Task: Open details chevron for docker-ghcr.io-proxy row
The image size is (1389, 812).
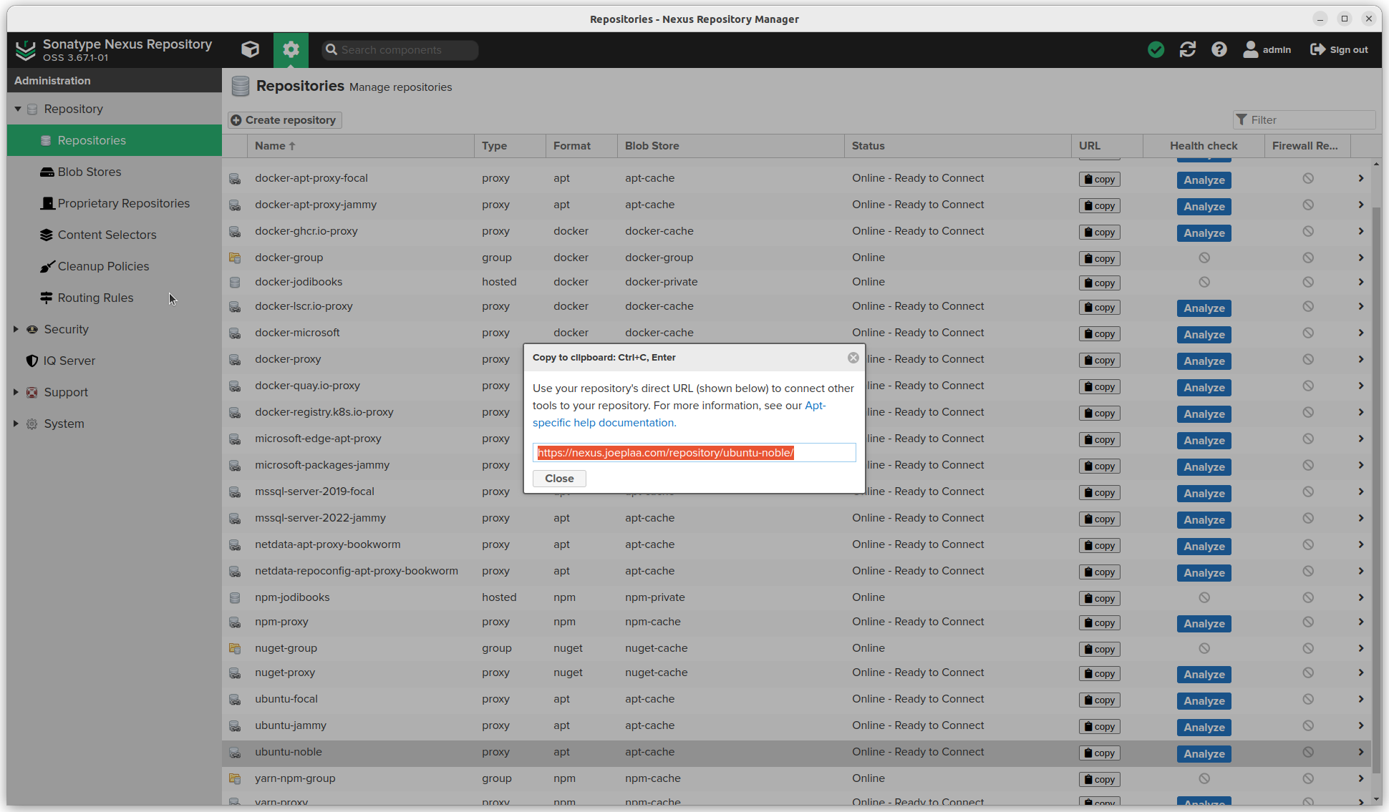Action: click(x=1360, y=231)
